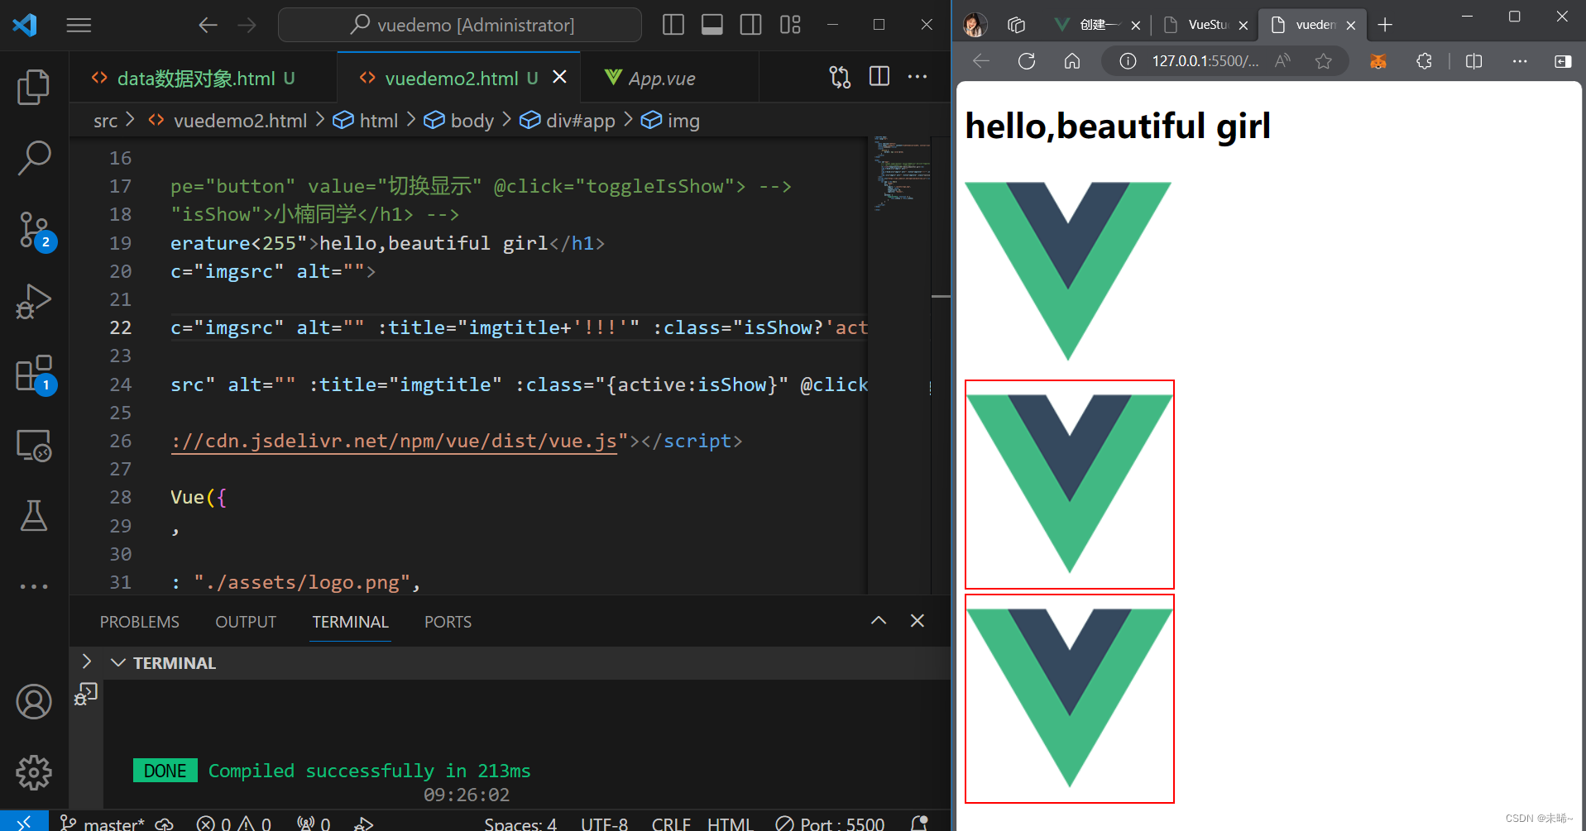This screenshot has width=1586, height=831.
Task: Open the Run and Debug view
Action: [x=34, y=301]
